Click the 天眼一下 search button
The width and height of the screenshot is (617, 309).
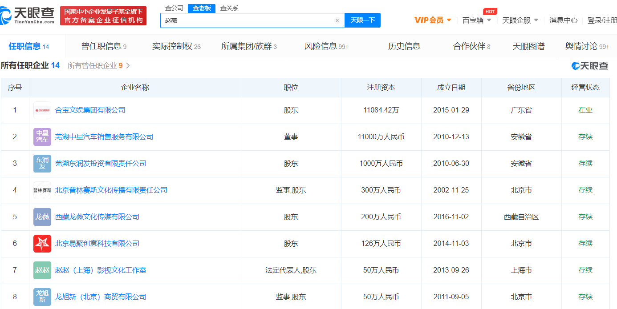pos(362,20)
